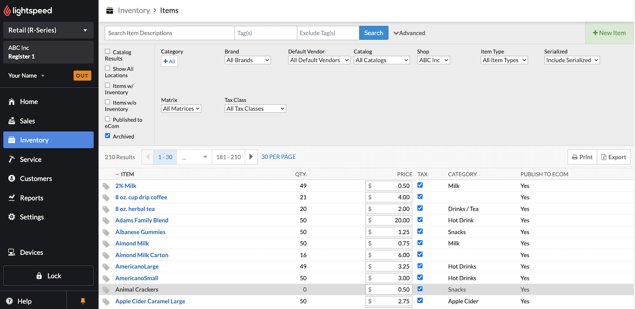
Task: Click the Lock button
Action: point(49,275)
